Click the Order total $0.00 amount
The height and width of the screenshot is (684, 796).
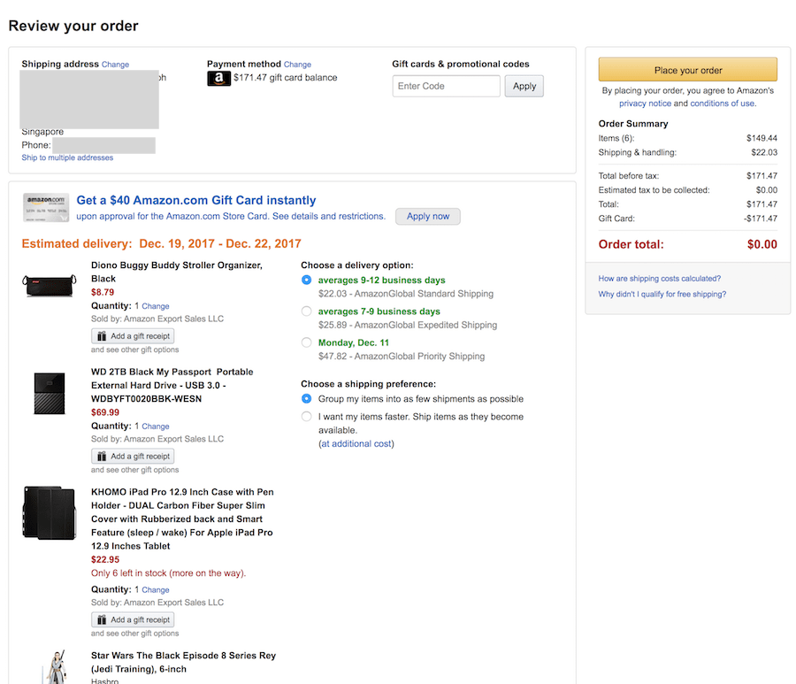(x=762, y=245)
